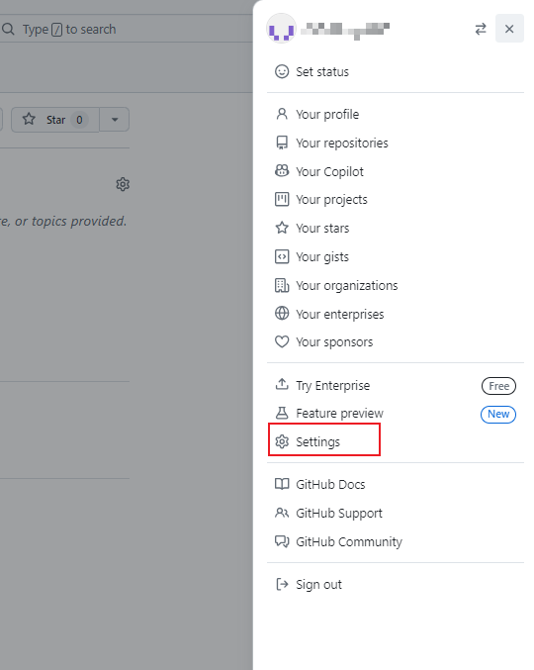Click the star icon in the Star button
The image size is (534, 670).
[x=29, y=119]
